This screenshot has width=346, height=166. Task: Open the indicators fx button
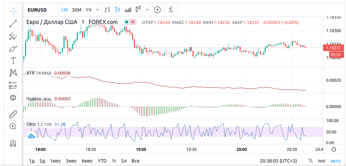(171, 10)
